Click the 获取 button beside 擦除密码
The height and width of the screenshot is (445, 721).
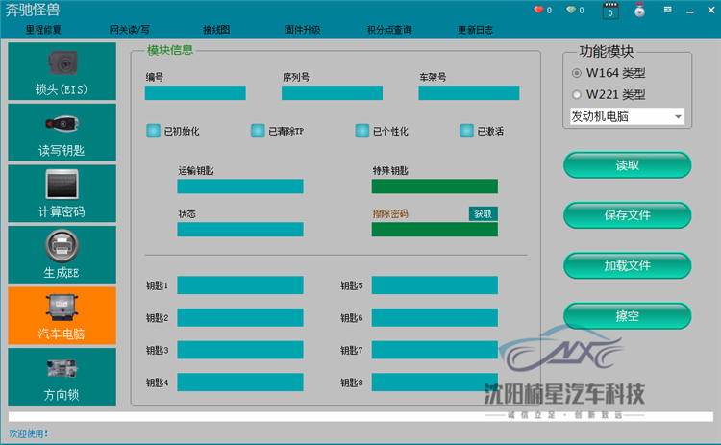(x=483, y=213)
